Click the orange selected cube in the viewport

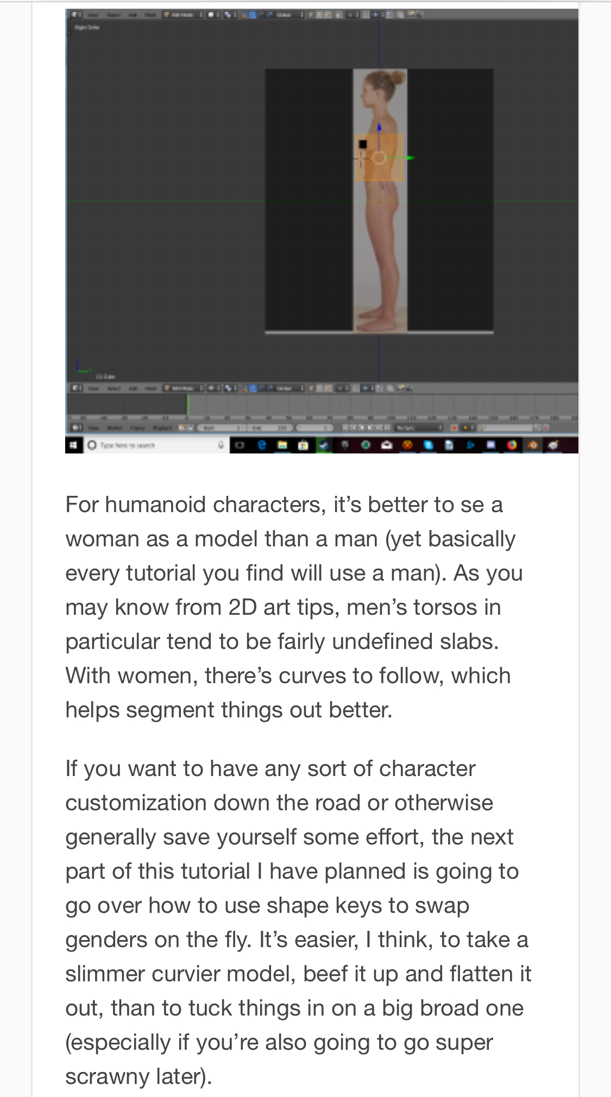pos(379,157)
